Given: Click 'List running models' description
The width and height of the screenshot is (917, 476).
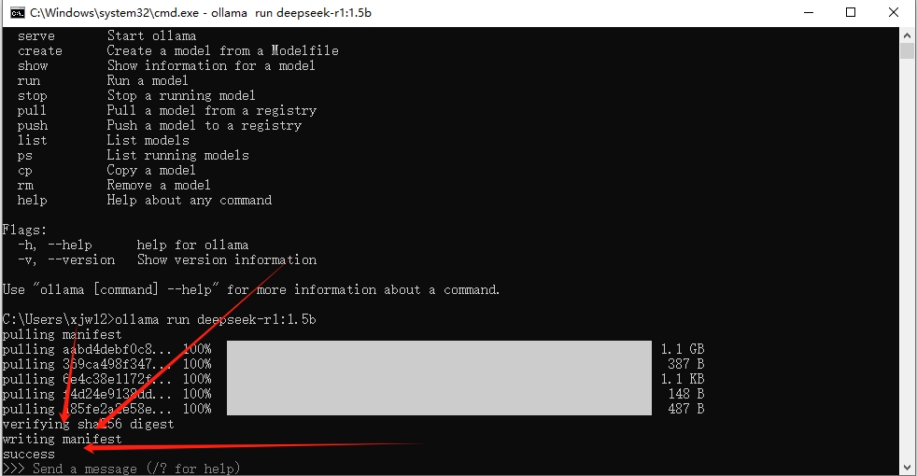Looking at the screenshot, I should (177, 156).
